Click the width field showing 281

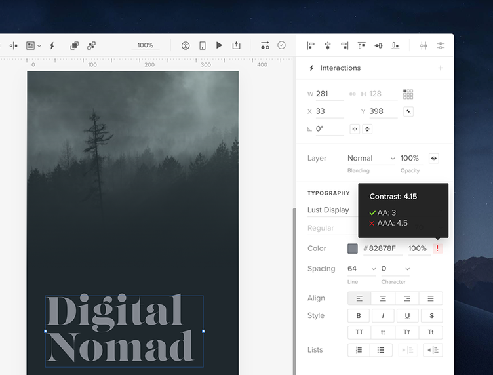point(330,94)
